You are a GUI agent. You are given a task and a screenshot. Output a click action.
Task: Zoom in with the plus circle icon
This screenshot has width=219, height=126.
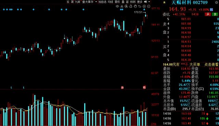tap(144, 6)
